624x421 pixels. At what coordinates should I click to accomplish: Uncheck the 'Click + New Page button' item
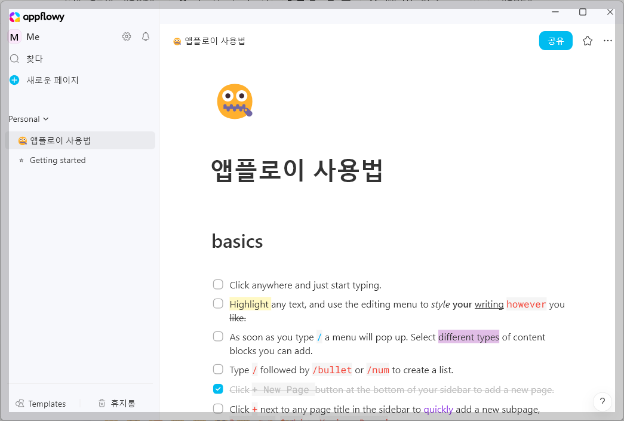(x=218, y=389)
